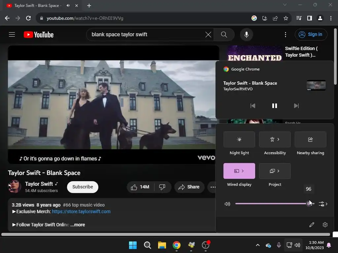Open the tab search dropdown arrow
Image resolution: width=338 pixels, height=253 pixels.
[285, 5]
